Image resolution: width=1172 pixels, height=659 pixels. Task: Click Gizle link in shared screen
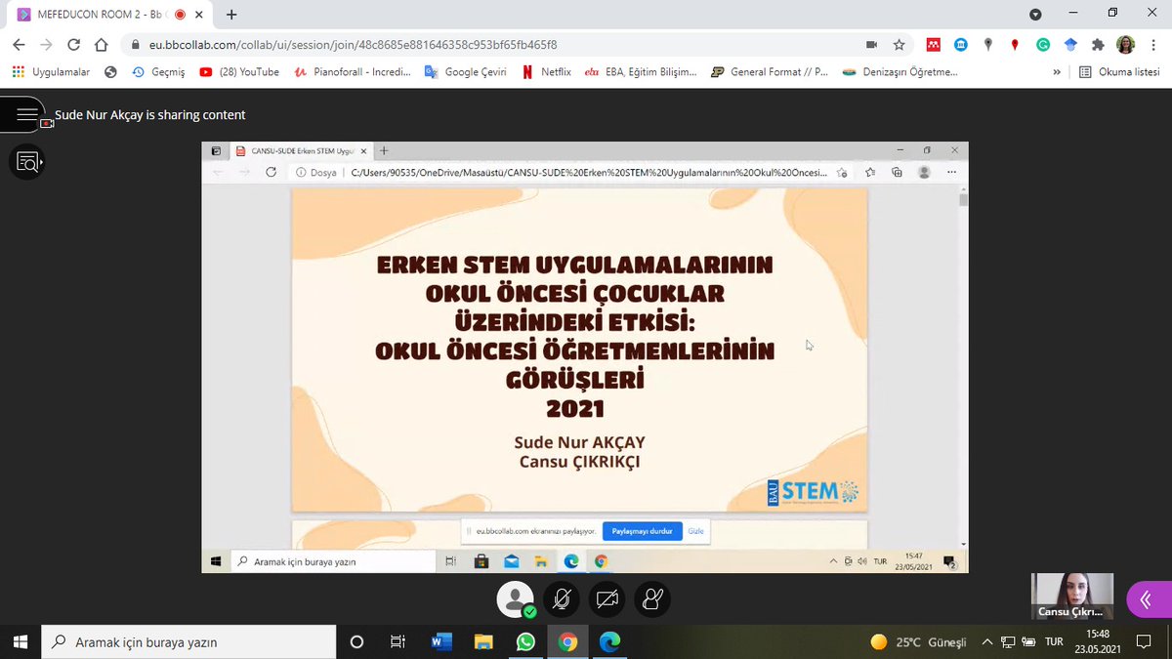coord(696,531)
